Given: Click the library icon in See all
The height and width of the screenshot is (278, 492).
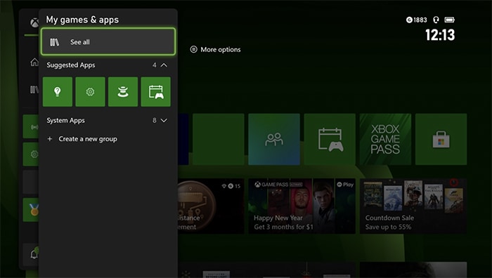Looking at the screenshot, I should tap(54, 42).
